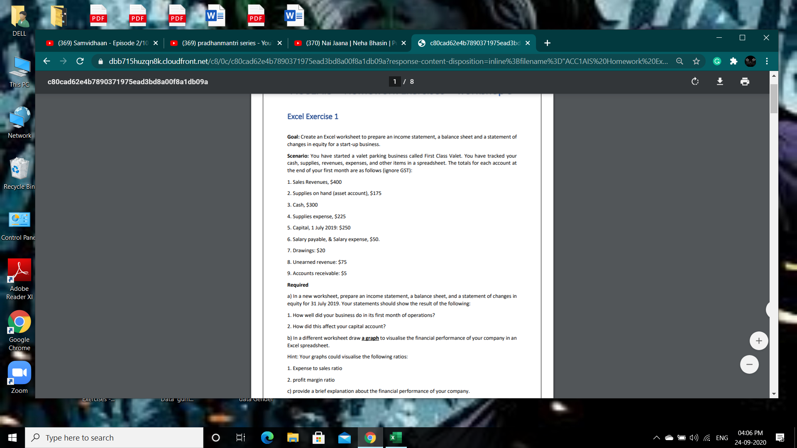797x448 pixels.
Task: Download the PDF file
Action: pyautogui.click(x=720, y=82)
